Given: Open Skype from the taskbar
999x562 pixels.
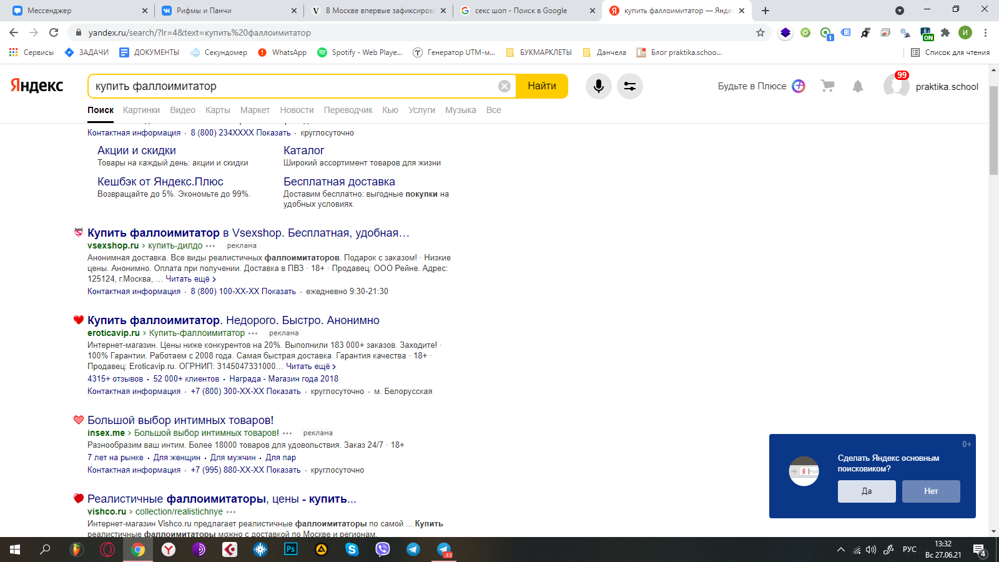Looking at the screenshot, I should point(352,550).
